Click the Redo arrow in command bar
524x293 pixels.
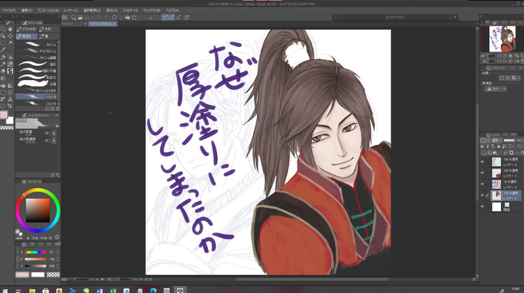click(106, 17)
